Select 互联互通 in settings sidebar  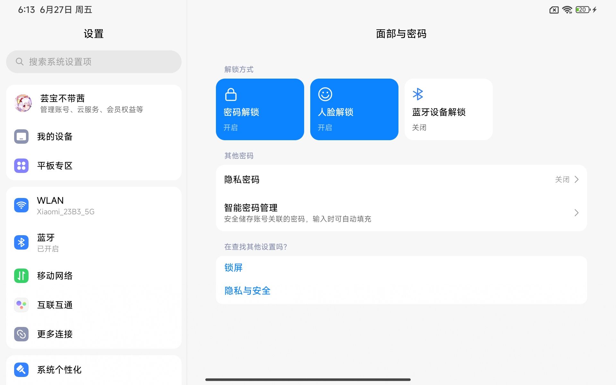(94, 305)
